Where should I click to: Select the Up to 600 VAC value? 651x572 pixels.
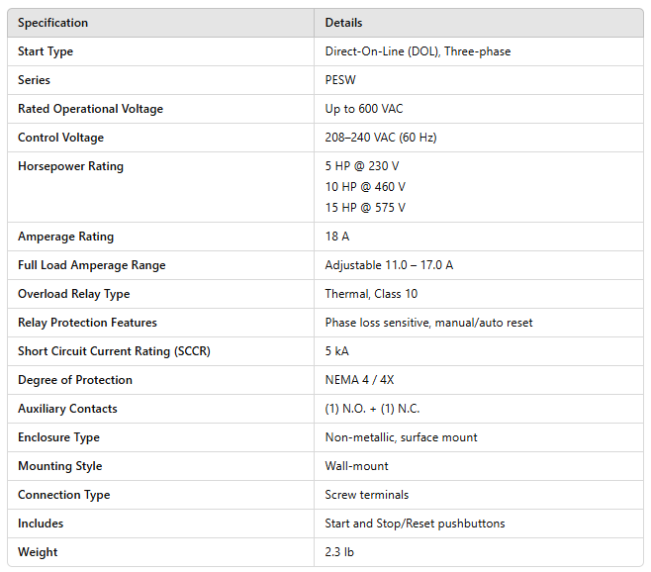(x=364, y=109)
